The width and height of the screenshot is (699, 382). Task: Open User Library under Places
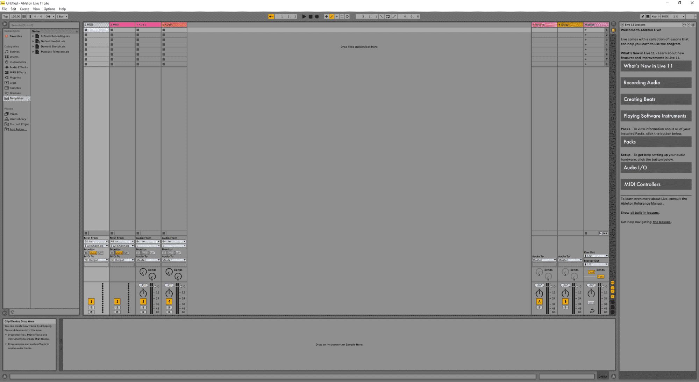[x=17, y=119]
